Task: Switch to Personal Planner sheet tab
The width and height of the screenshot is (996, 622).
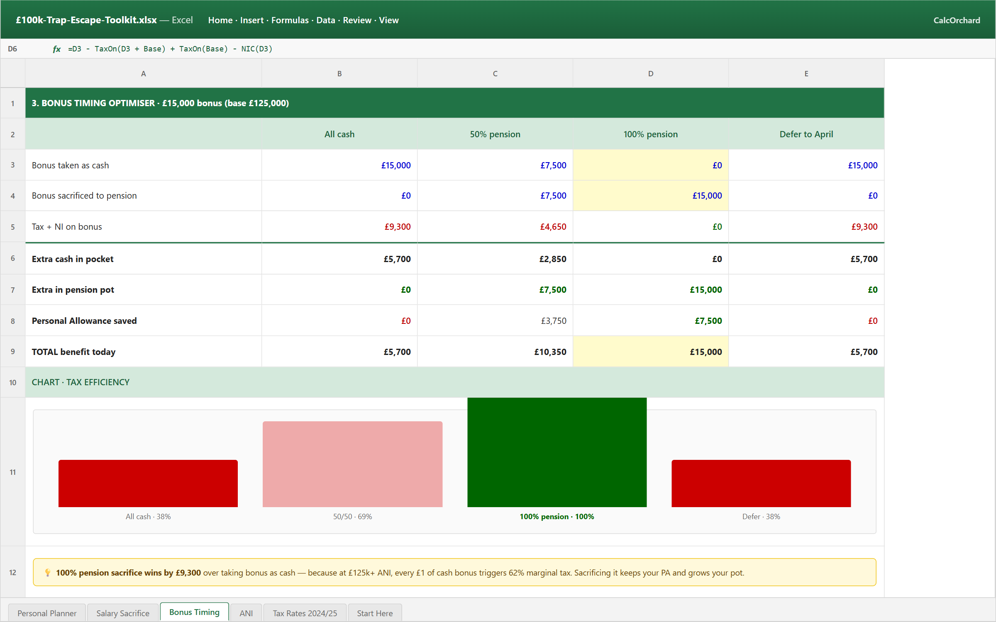Action: [47, 613]
